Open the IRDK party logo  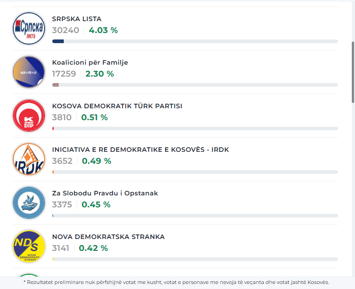tap(29, 159)
